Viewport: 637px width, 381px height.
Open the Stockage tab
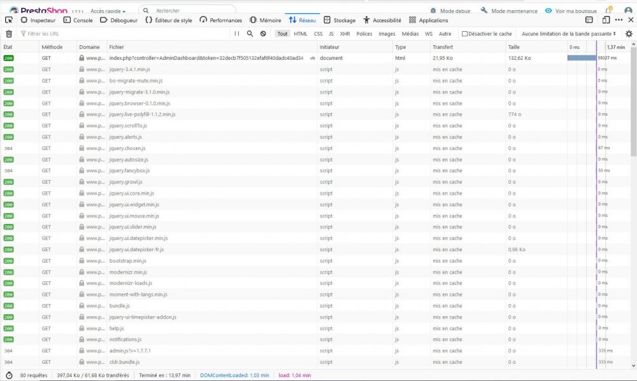pos(340,20)
